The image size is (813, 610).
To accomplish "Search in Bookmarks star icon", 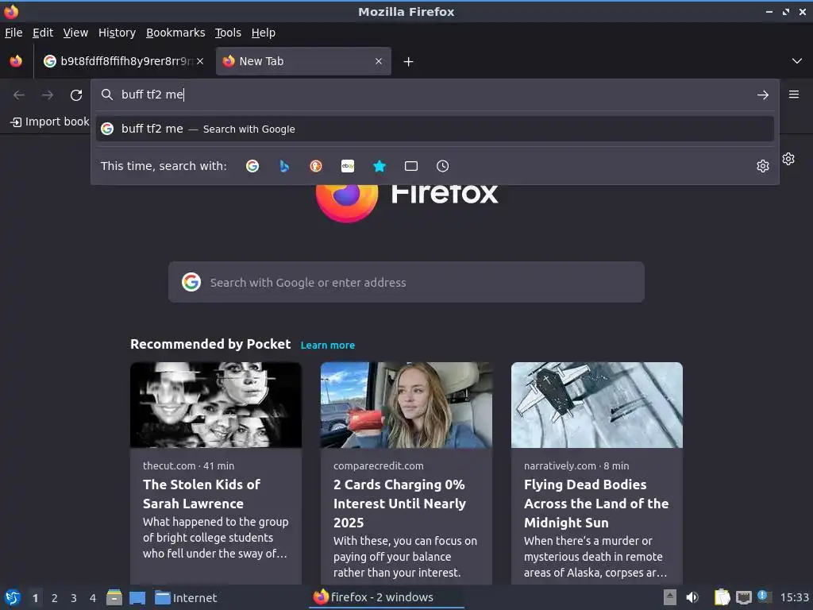I will click(380, 166).
